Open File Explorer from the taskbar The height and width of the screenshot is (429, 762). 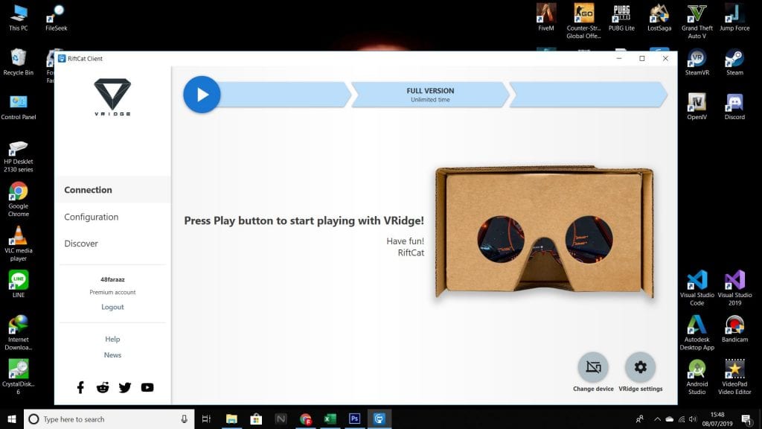pos(231,419)
